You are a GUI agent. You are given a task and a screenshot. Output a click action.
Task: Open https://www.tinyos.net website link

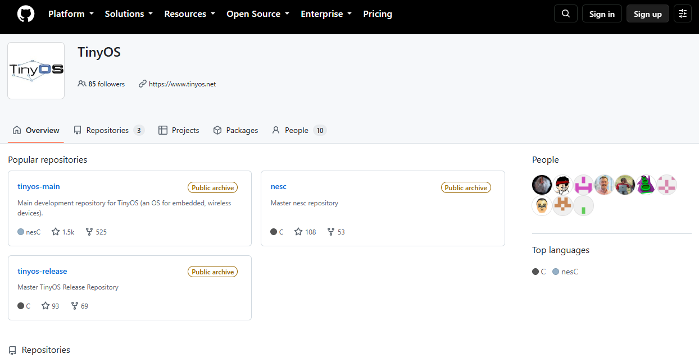point(182,84)
